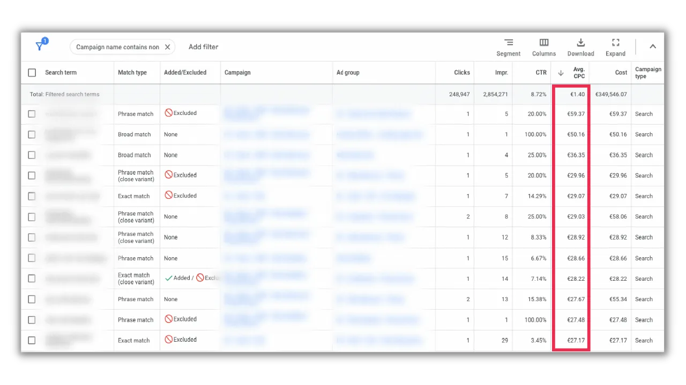Sort by the Cost column header

pyautogui.click(x=621, y=73)
